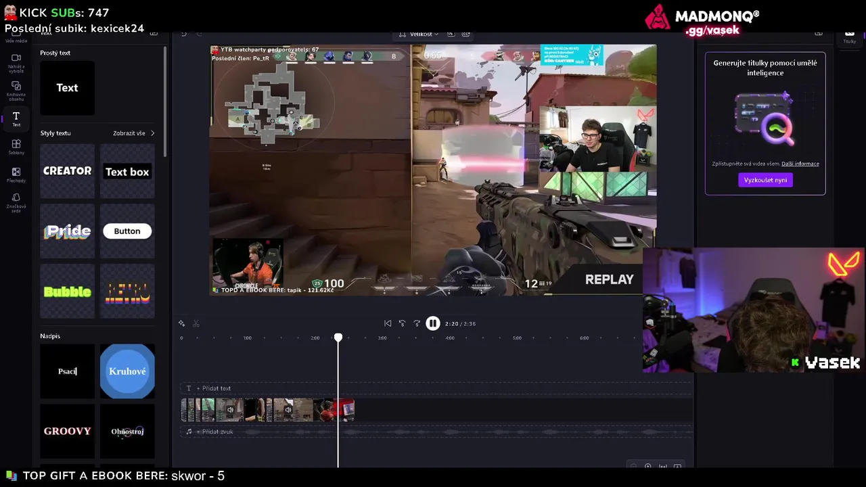Click the 1:00 mark on the timeline ruler

tap(248, 338)
